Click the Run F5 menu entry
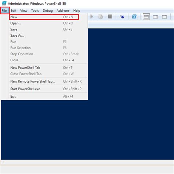 [48, 41]
